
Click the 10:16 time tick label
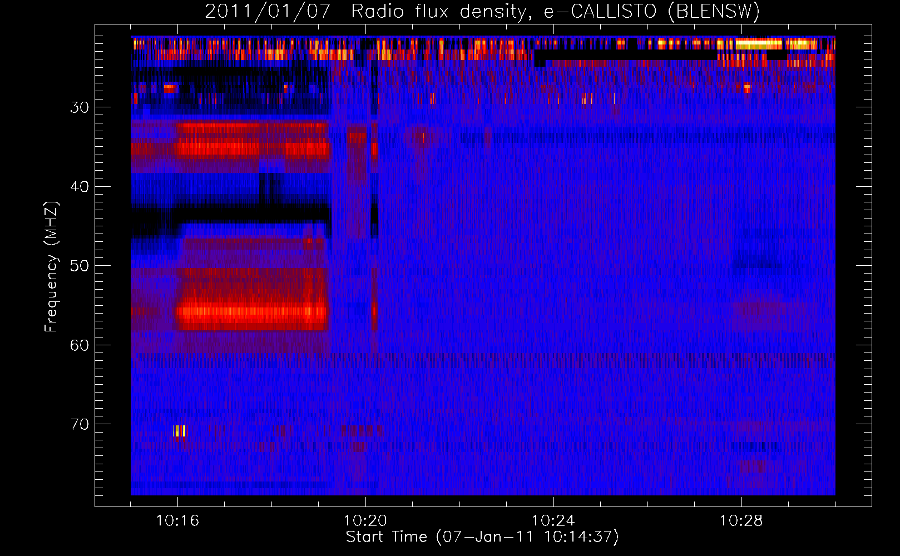click(177, 521)
